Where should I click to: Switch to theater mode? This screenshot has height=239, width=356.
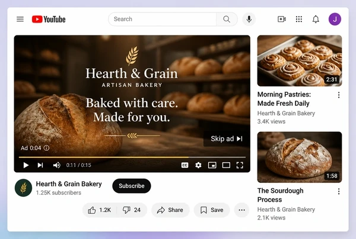point(226,165)
